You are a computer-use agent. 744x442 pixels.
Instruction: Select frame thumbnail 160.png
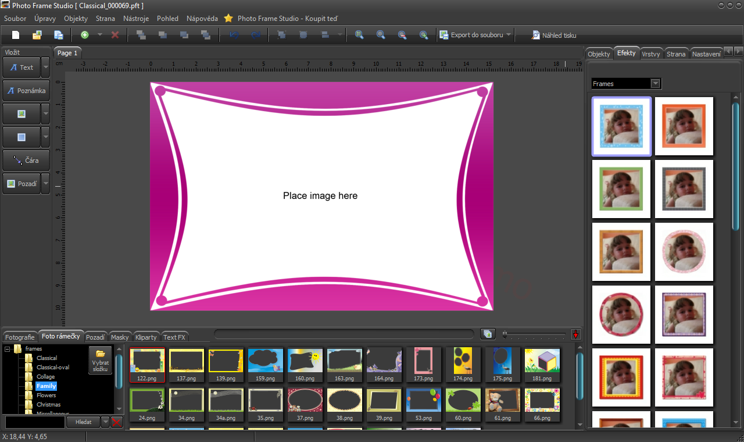305,365
